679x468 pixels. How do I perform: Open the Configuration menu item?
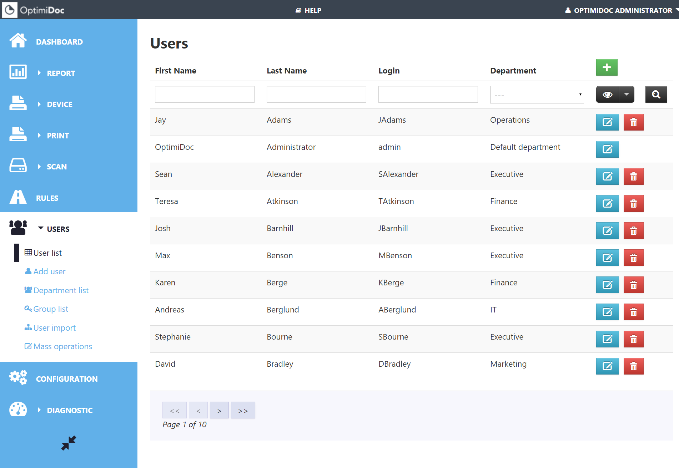[66, 379]
